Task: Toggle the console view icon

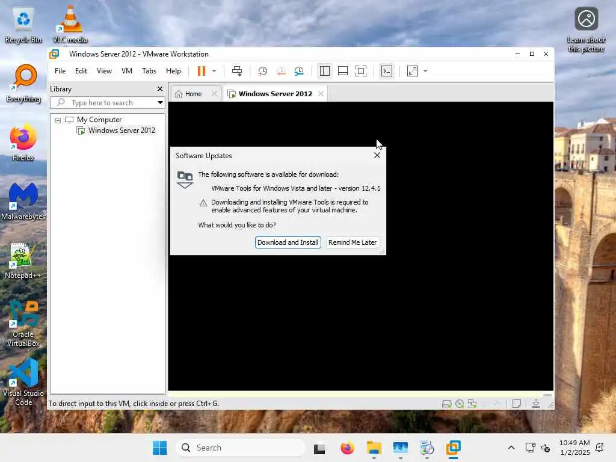Action: click(x=387, y=71)
